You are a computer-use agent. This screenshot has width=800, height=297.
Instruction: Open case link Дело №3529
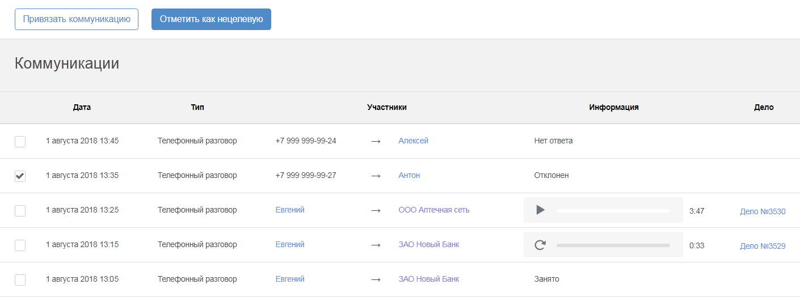tap(763, 246)
